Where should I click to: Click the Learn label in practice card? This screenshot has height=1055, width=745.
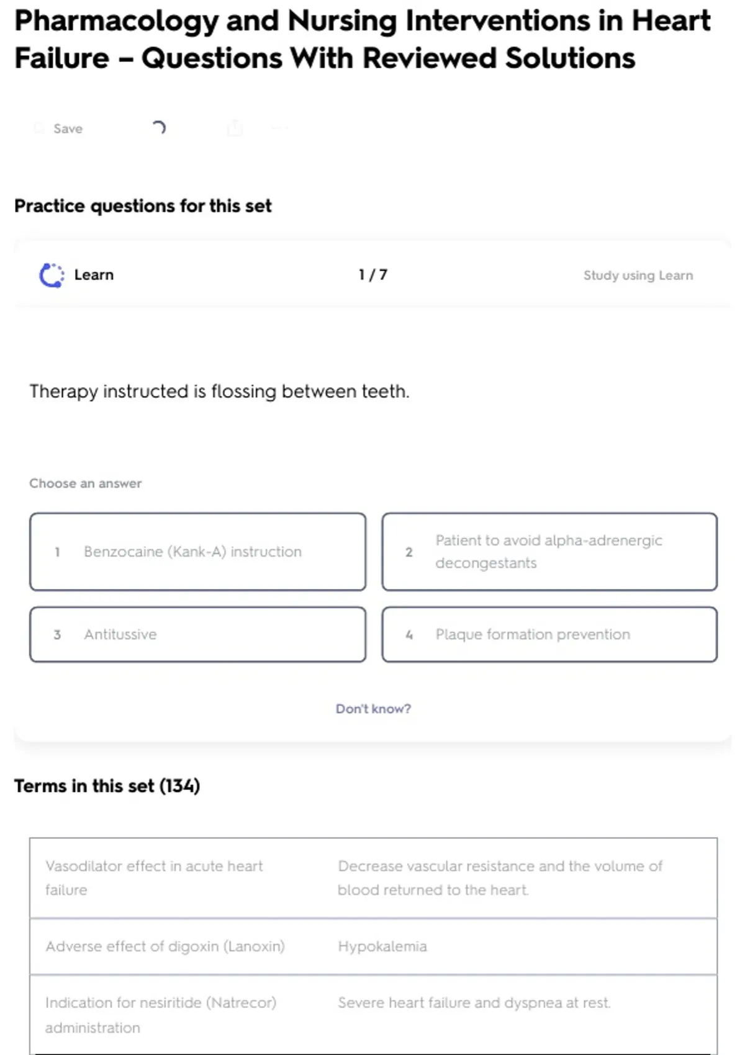coord(94,275)
